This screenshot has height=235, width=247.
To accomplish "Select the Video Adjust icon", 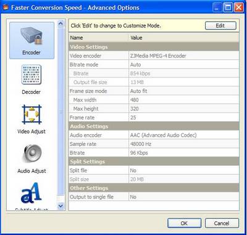I will click(x=31, y=114).
